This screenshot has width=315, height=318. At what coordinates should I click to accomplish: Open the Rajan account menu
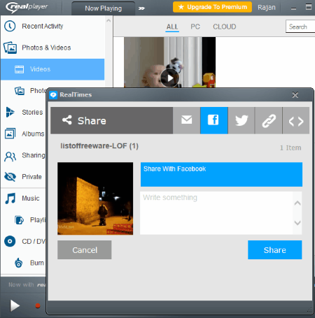(x=267, y=8)
